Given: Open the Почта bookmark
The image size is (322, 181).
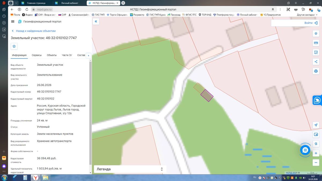Looking at the screenshot, I should pyautogui.click(x=15, y=15).
